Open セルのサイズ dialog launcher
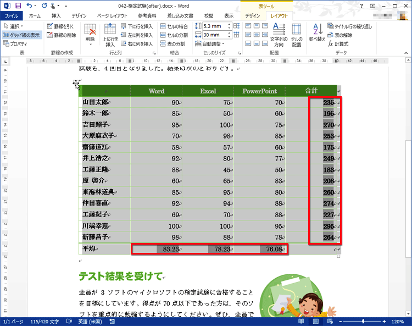Image resolution: width=412 pixels, height=326 pixels. click(x=240, y=53)
